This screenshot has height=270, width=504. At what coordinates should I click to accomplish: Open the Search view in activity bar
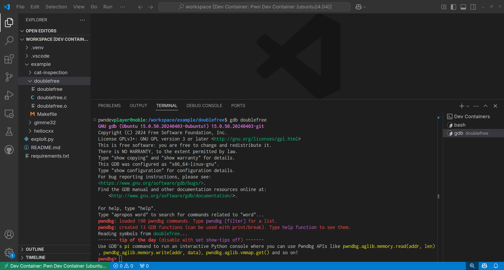coord(9,41)
